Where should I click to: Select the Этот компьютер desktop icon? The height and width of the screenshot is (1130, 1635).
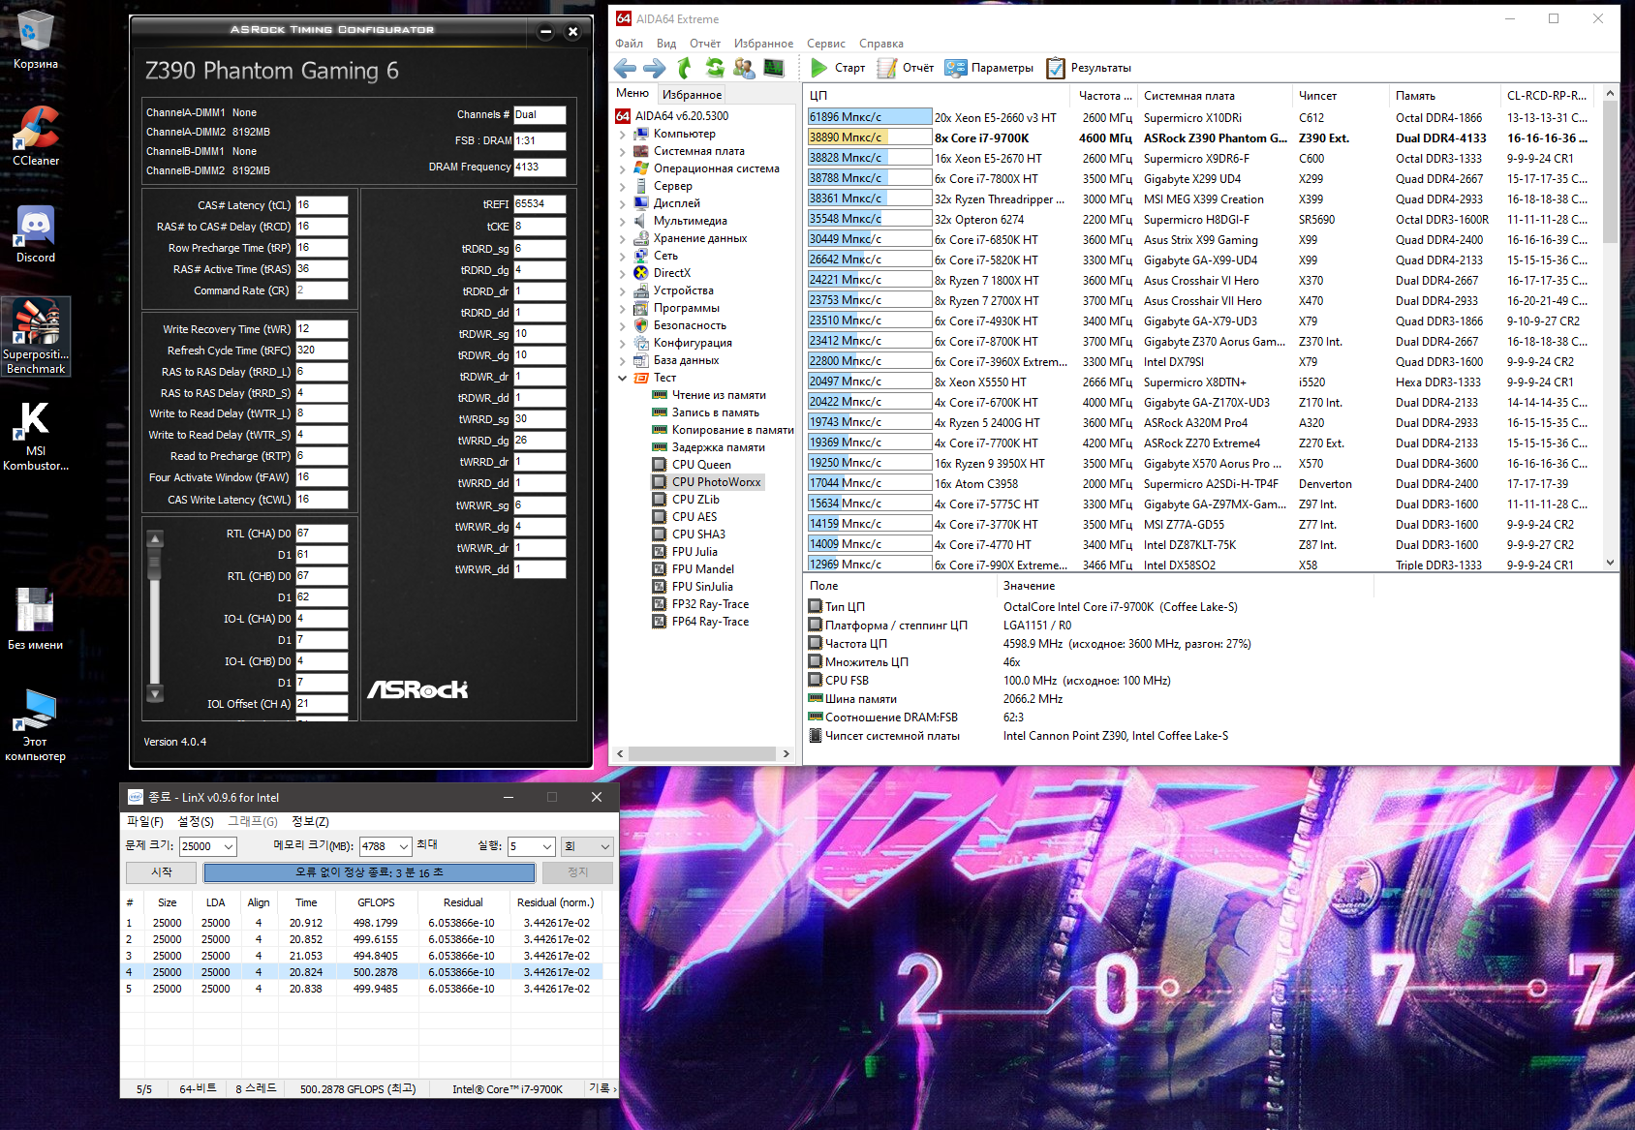pos(36,725)
